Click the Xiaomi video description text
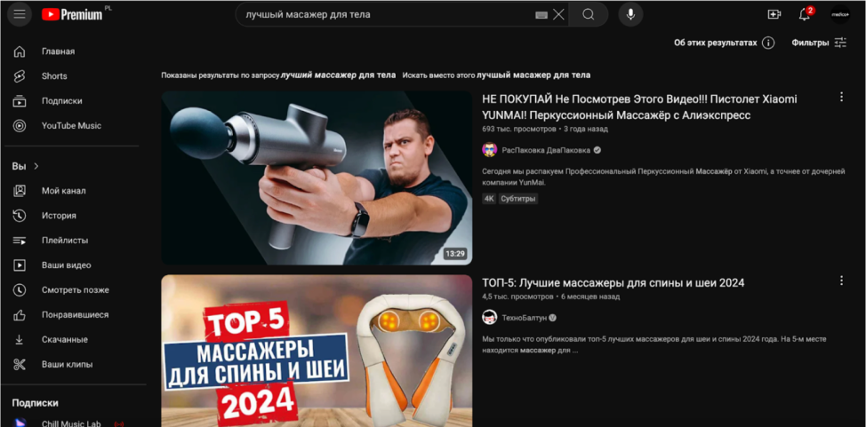Image resolution: width=866 pixels, height=427 pixels. click(663, 177)
